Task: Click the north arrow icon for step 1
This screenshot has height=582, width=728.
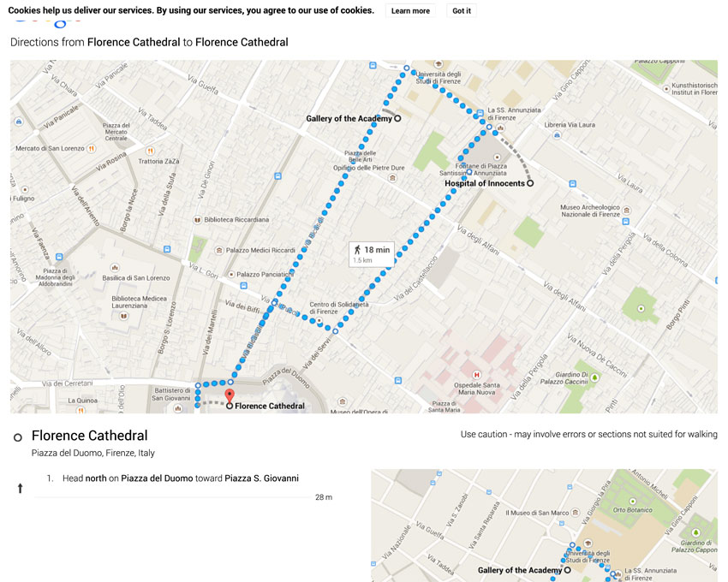Action: [20, 489]
